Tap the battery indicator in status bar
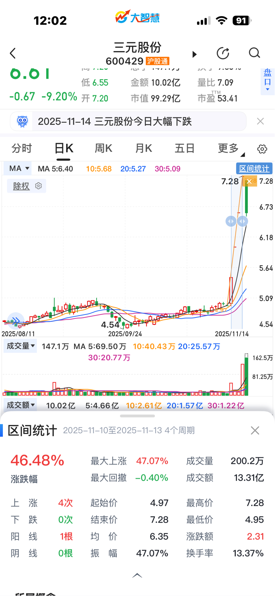 click(242, 21)
